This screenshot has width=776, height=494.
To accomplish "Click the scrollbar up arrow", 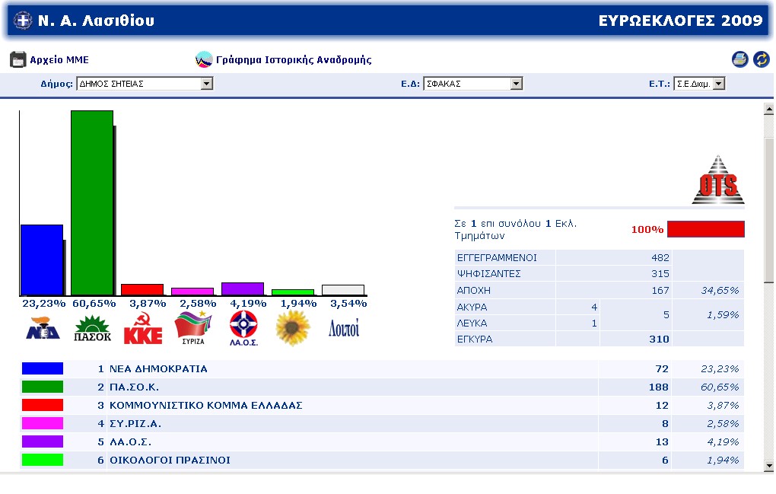I will coord(768,109).
